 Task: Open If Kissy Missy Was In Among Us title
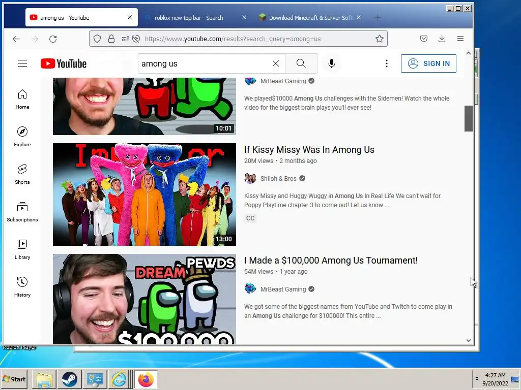pos(309,150)
